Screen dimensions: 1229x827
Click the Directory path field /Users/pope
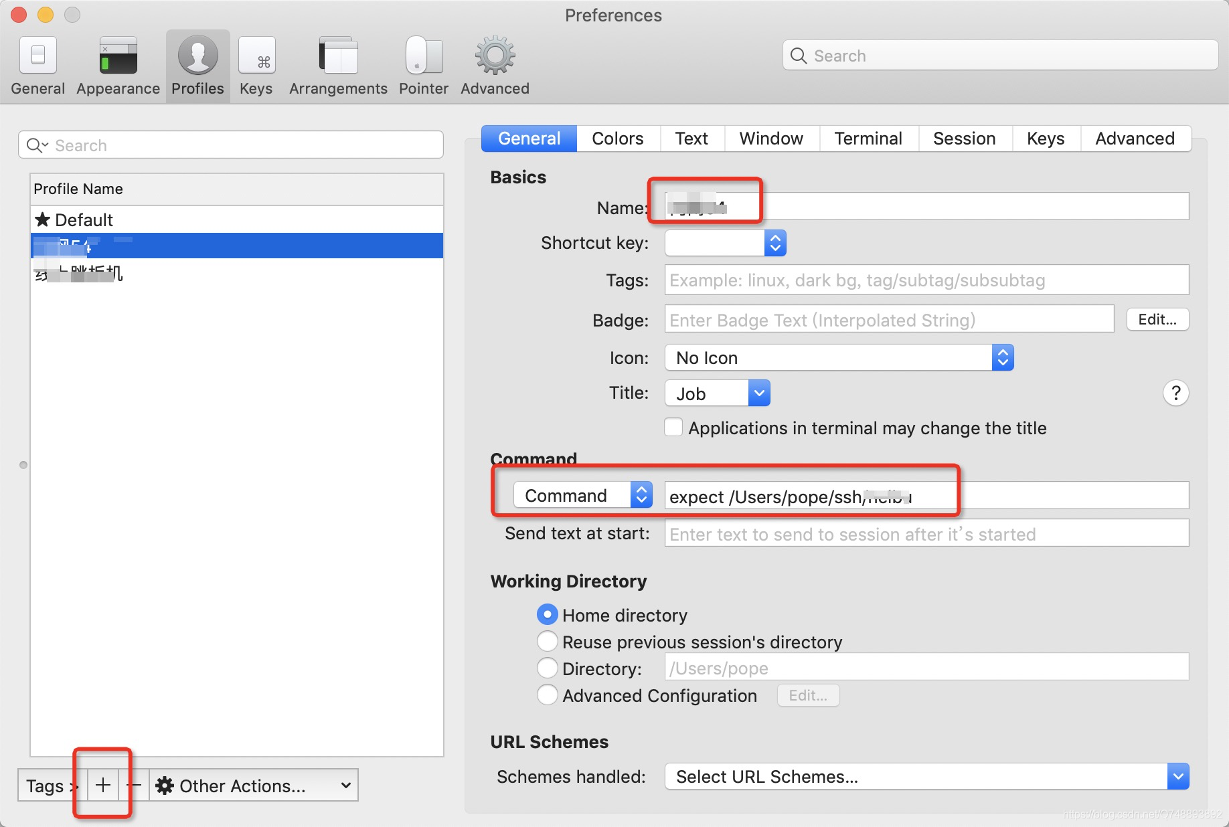(x=927, y=667)
